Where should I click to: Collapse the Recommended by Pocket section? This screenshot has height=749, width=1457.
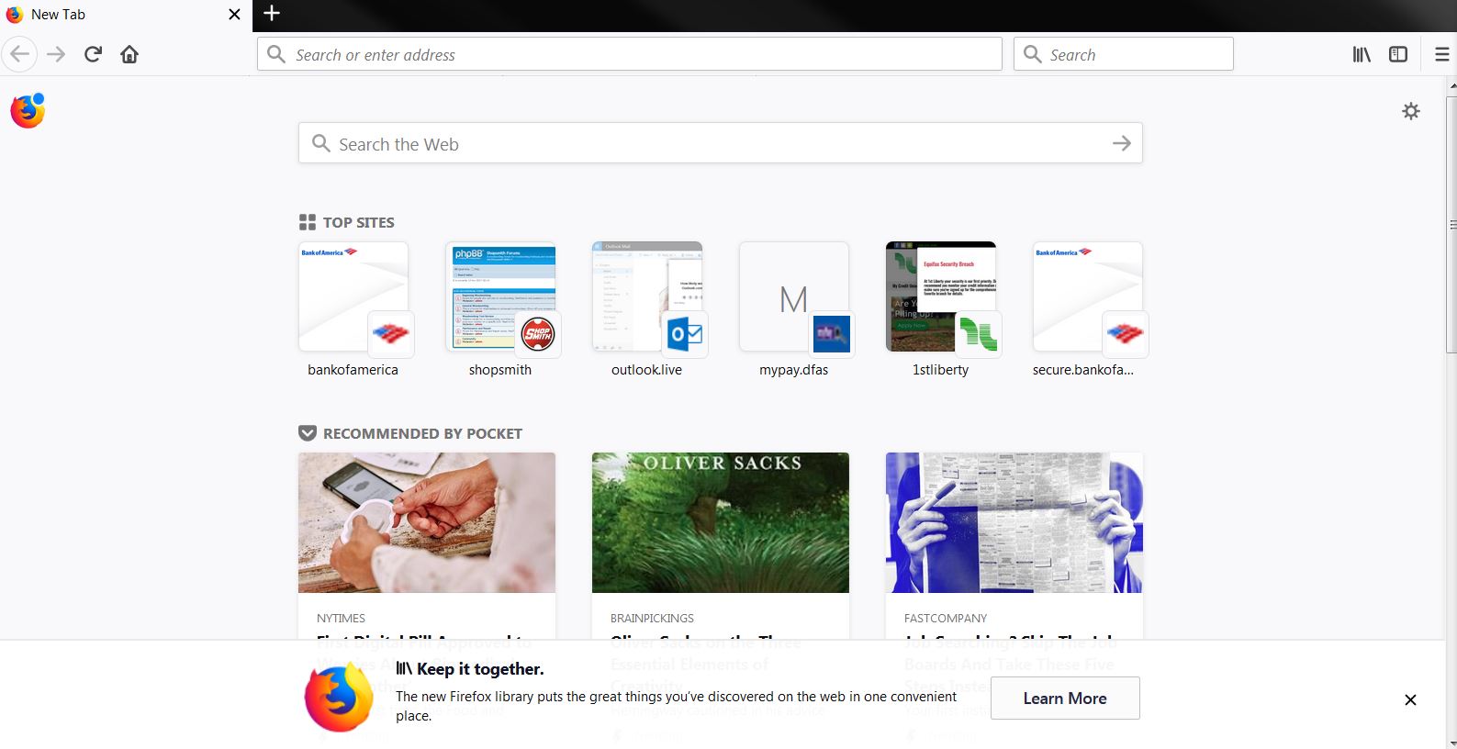point(308,433)
